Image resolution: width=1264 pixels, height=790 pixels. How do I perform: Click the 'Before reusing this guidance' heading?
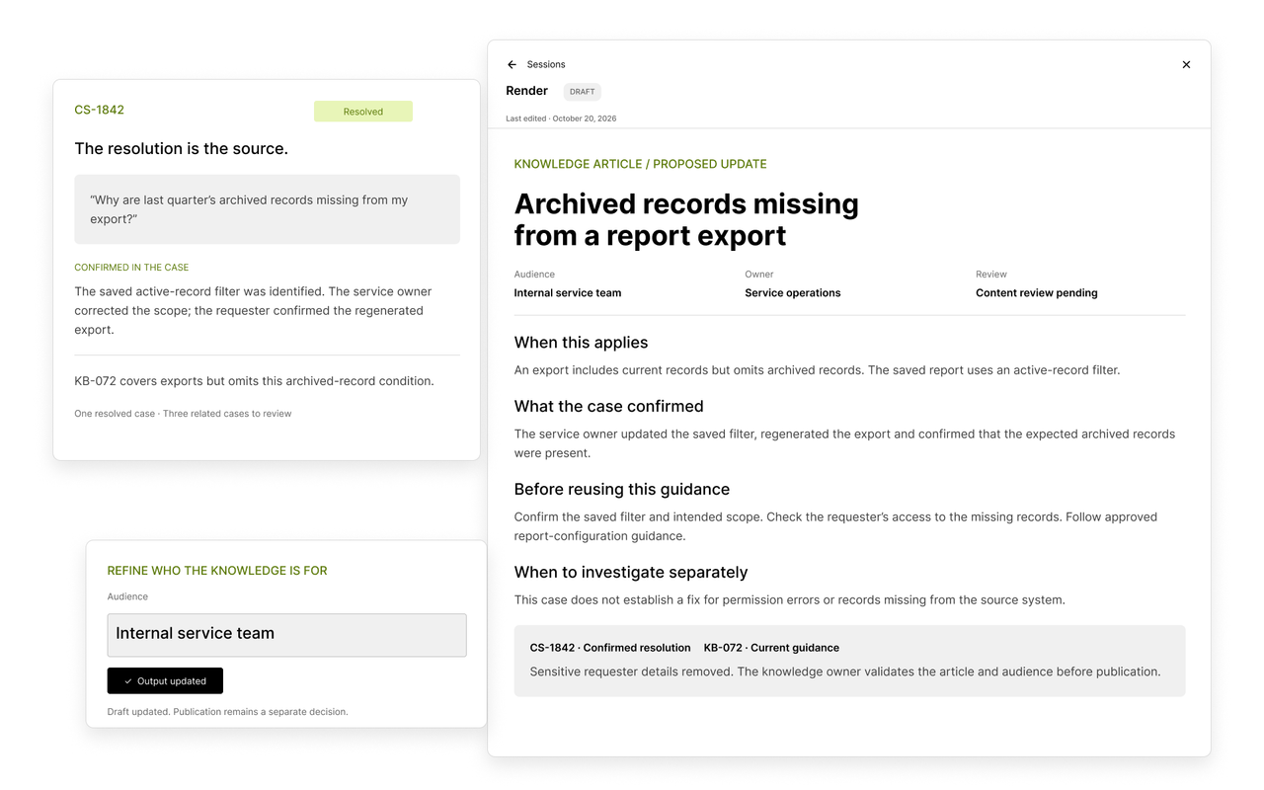[622, 489]
